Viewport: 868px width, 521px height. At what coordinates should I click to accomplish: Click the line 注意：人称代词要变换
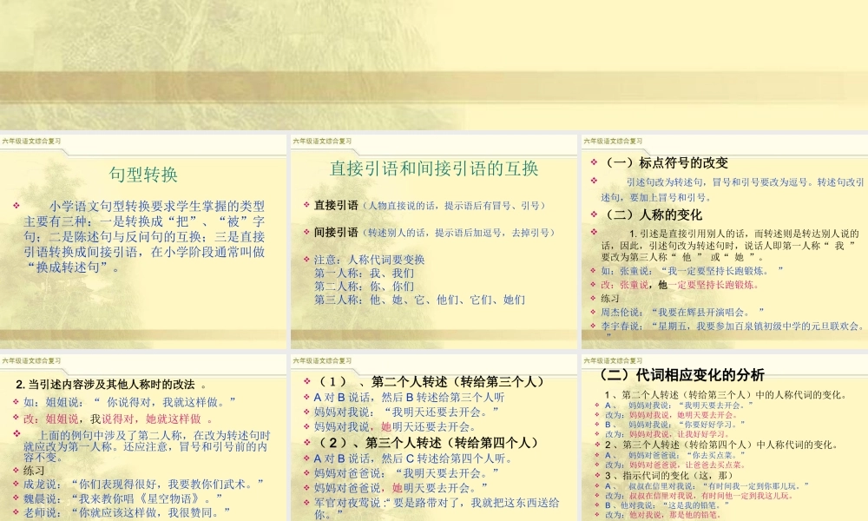click(x=369, y=260)
